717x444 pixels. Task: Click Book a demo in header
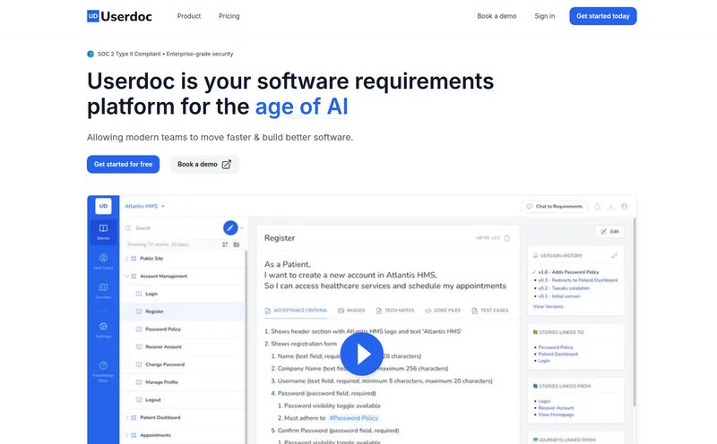(497, 16)
